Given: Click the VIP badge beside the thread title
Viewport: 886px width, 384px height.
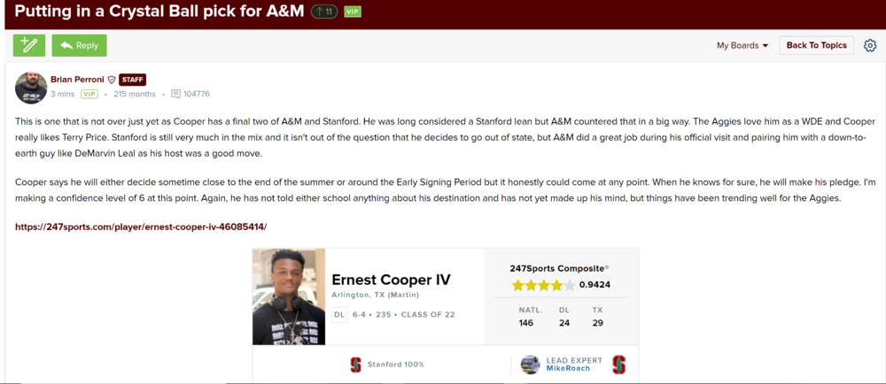Looking at the screenshot, I should pyautogui.click(x=353, y=12).
